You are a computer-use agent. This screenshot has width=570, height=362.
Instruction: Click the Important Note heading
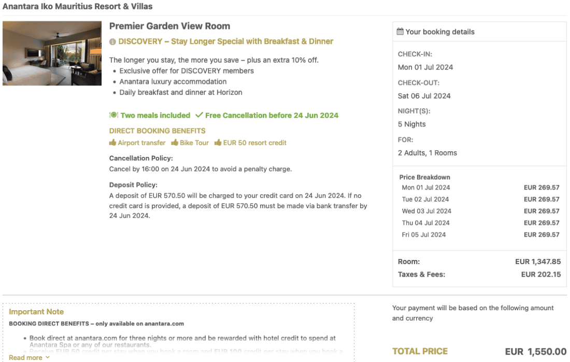(x=36, y=312)
